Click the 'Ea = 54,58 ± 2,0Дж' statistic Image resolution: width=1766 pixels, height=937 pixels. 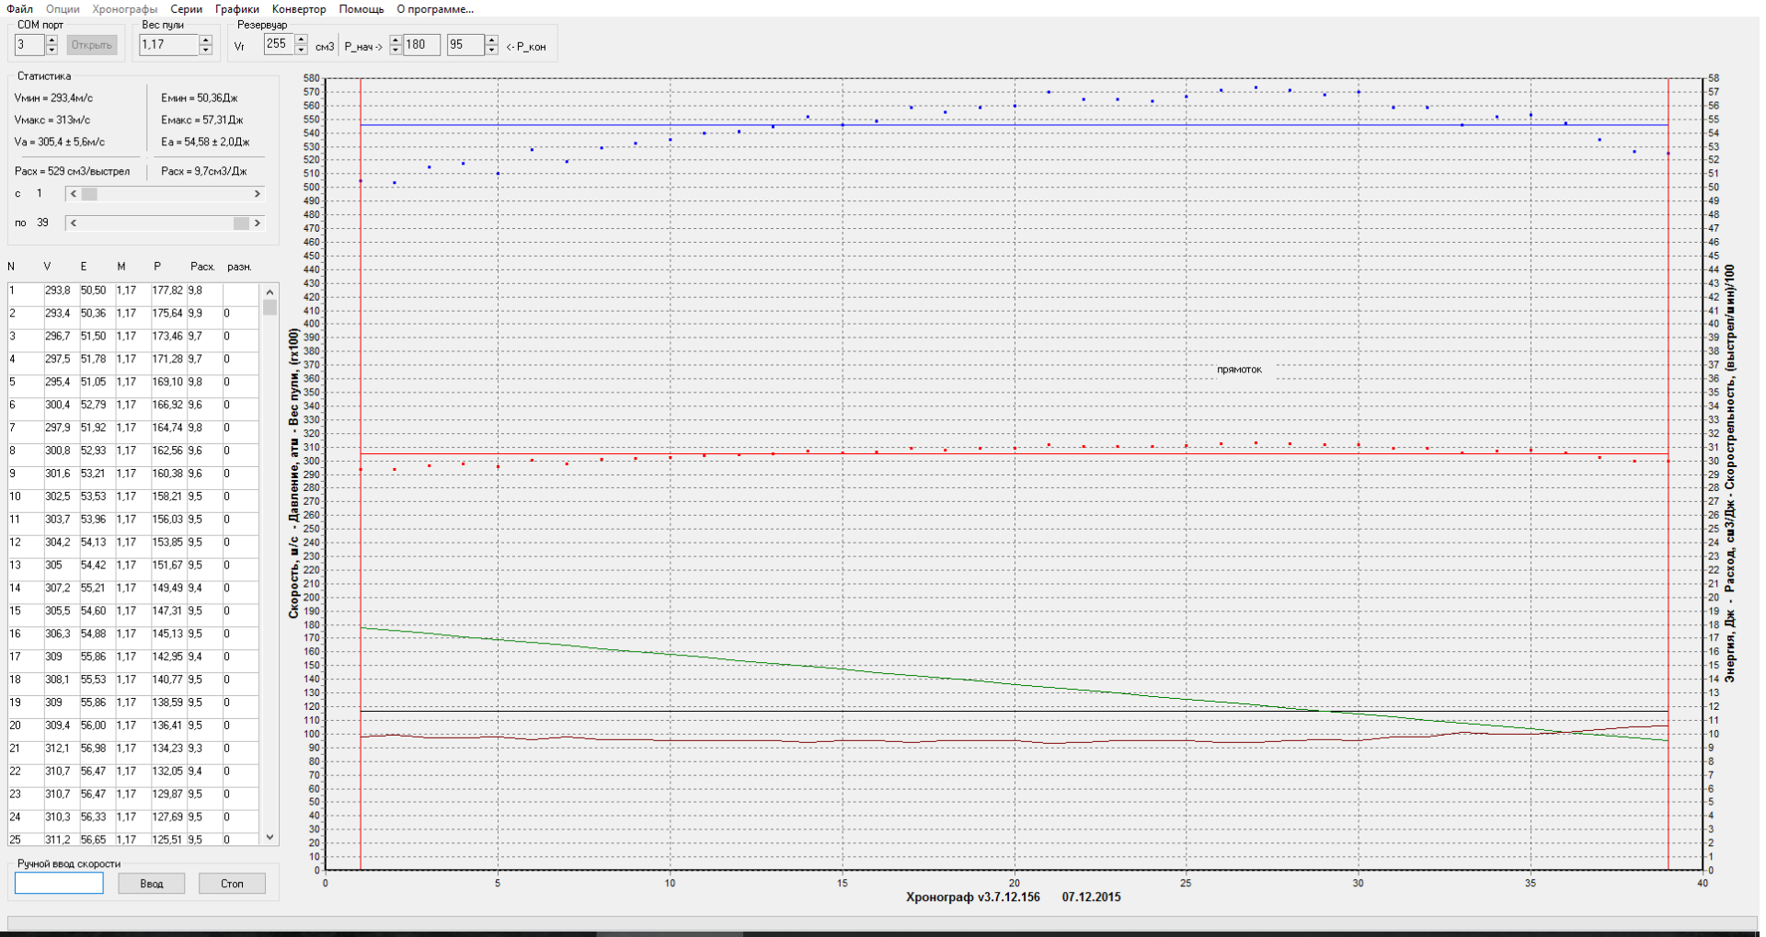point(205,143)
